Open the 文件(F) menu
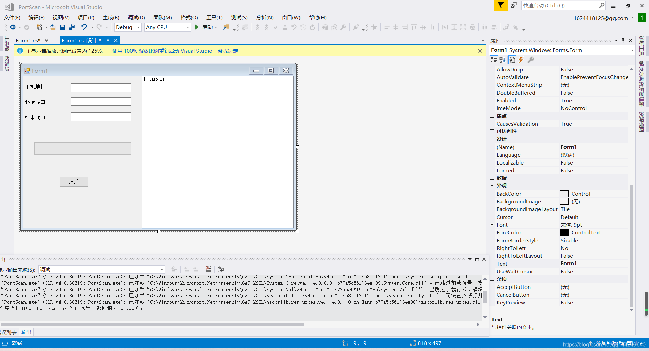 (12, 18)
